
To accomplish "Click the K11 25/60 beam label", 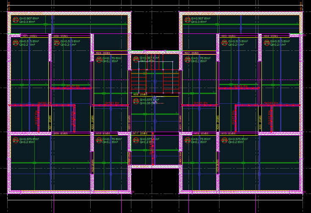I will pos(140,133).
